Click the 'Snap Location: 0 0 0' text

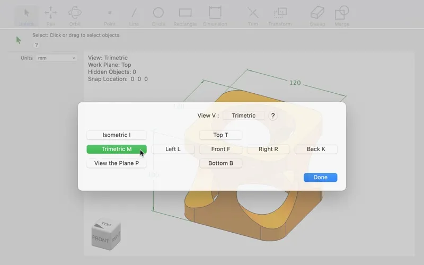point(118,79)
